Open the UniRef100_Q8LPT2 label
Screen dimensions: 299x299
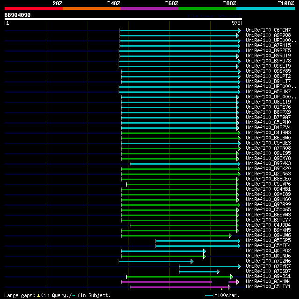[x=268, y=76]
